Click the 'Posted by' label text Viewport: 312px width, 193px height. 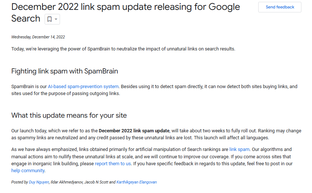pos(19,182)
